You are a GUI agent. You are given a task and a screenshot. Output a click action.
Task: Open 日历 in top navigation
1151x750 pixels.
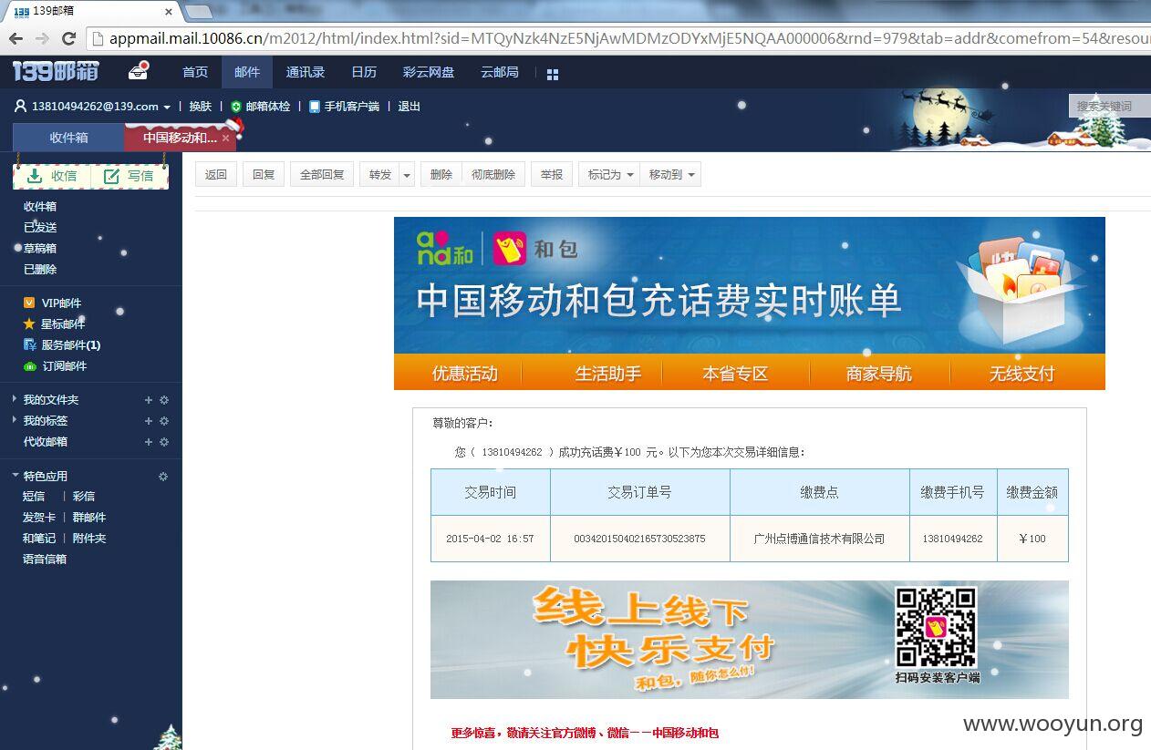pyautogui.click(x=364, y=72)
